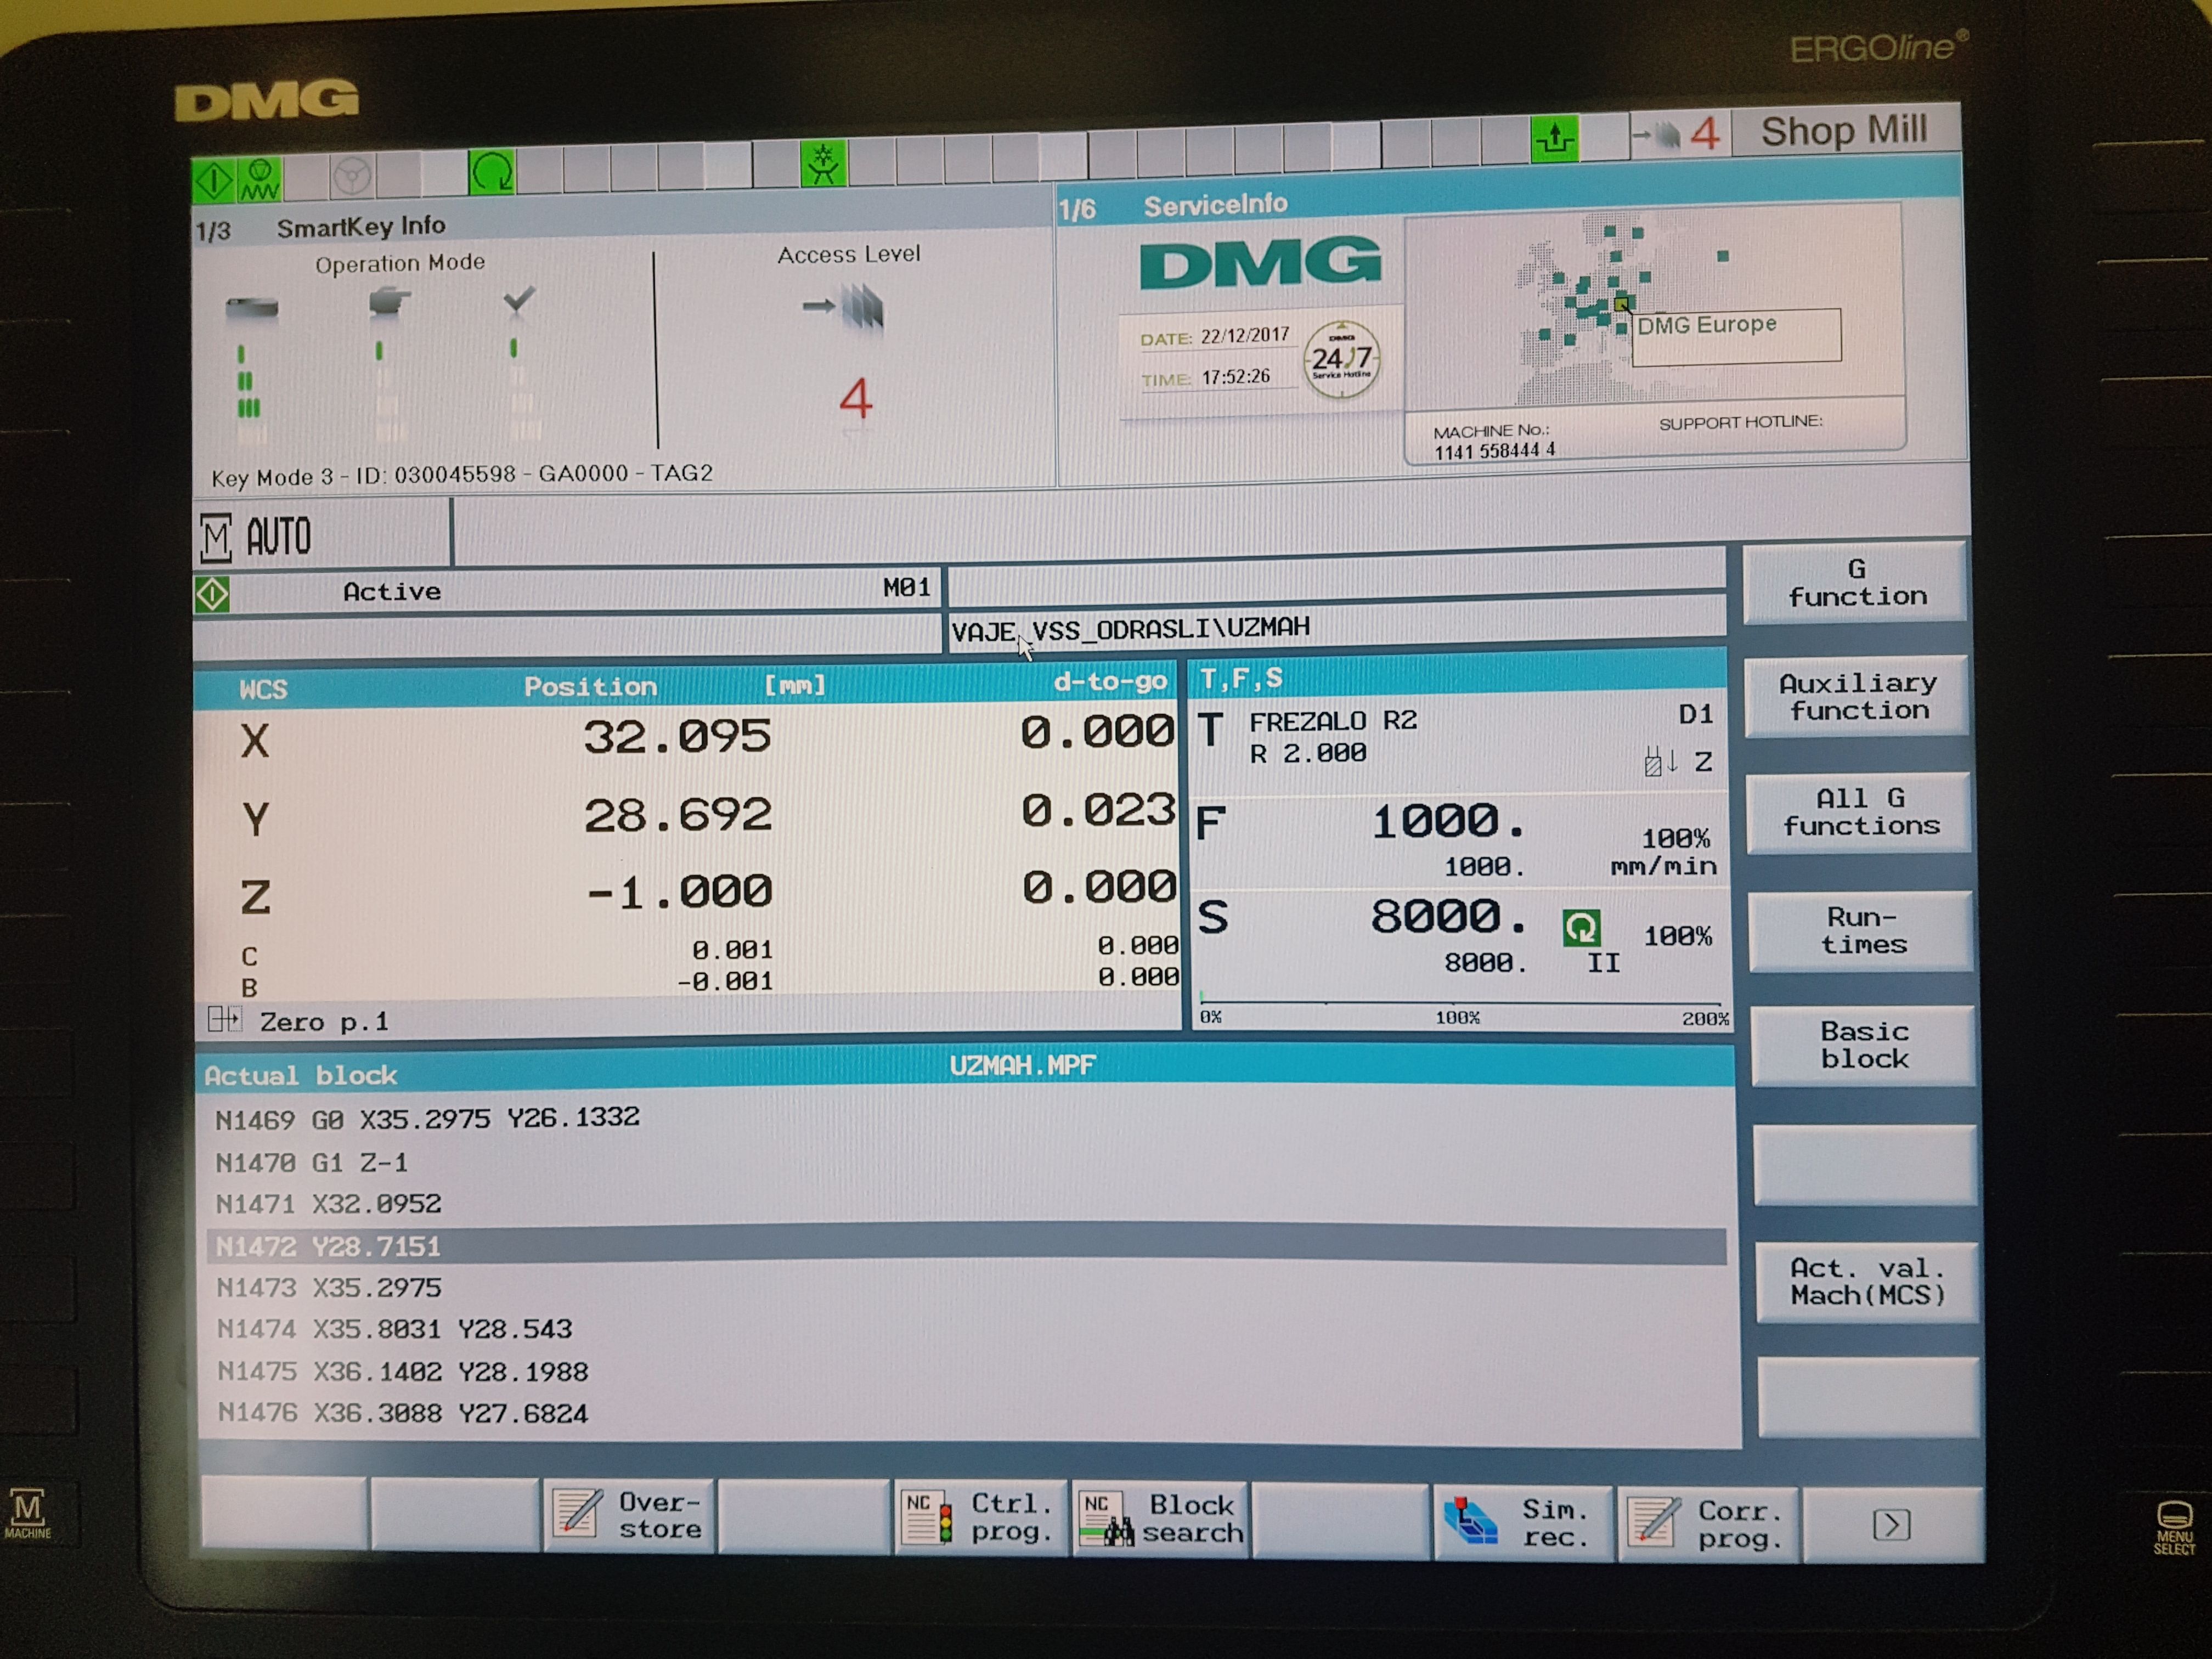Click the access level key icon
This screenshot has width=2212, height=1659.
(x=843, y=306)
